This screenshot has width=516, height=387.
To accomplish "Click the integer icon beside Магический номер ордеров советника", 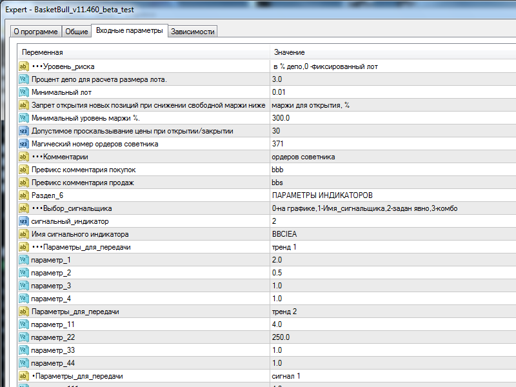I will (23, 144).
